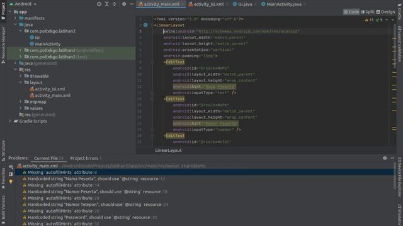Expand the values folder
Screen dimensions: 403x226
point(21,108)
